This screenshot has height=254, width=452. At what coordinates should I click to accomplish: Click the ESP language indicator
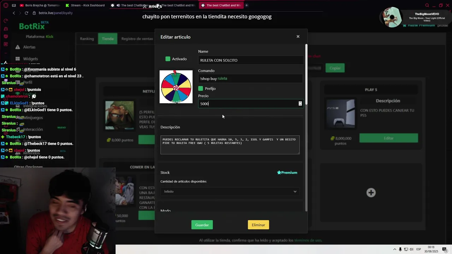coord(418,249)
